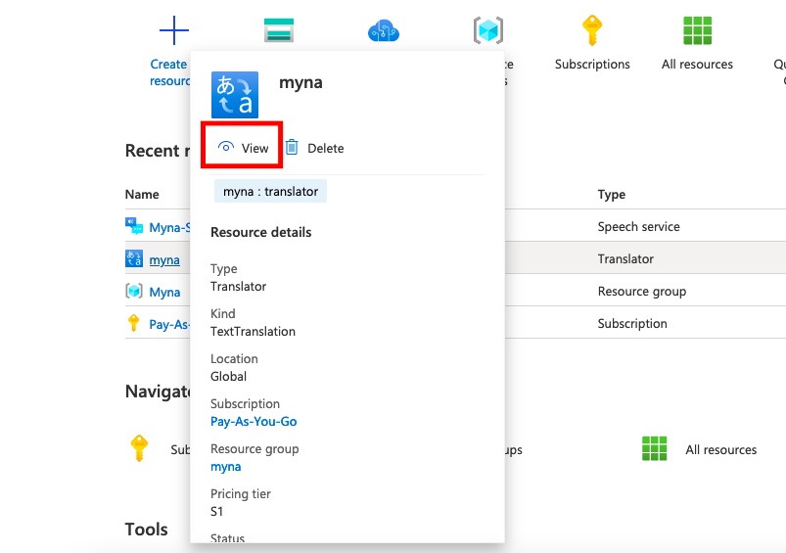Open the myna translator link in Recent list
The image size is (786, 553).
click(x=164, y=259)
